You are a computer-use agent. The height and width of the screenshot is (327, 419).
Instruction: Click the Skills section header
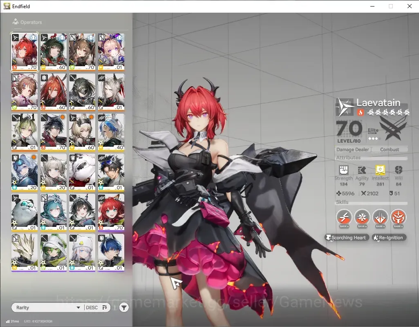tap(342, 202)
